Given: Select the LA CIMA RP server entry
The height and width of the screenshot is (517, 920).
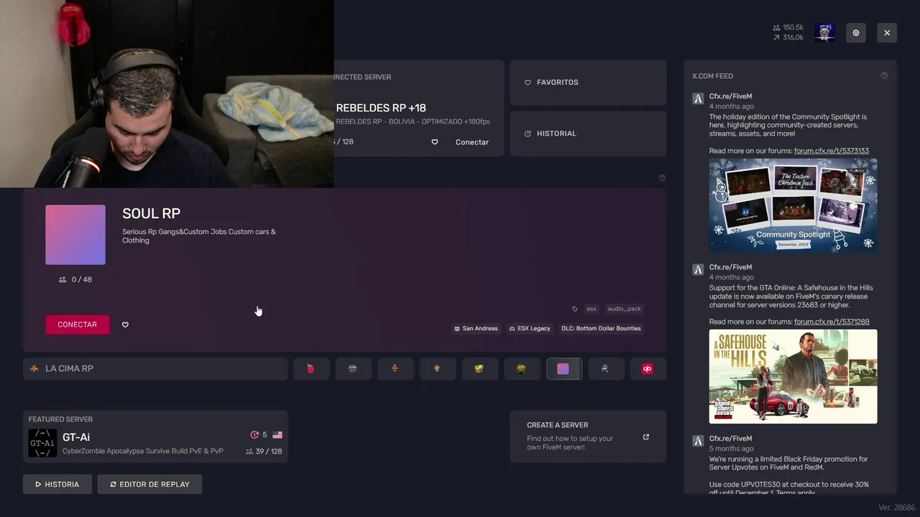Looking at the screenshot, I should [x=155, y=368].
